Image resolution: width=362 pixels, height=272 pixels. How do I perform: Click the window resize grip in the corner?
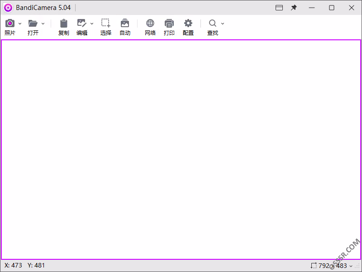click(358, 266)
